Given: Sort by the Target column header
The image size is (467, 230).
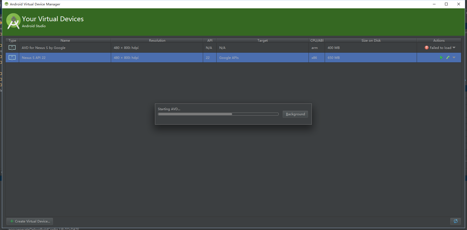Looking at the screenshot, I should (x=263, y=40).
